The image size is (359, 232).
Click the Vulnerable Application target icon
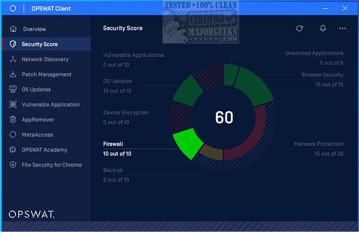[x=13, y=104]
